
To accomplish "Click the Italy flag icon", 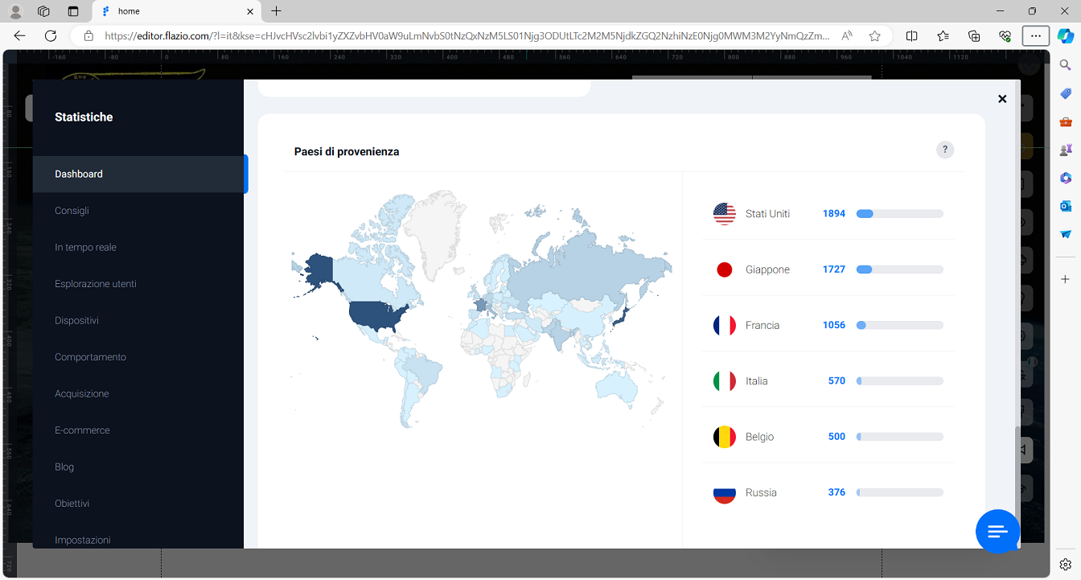I will pos(724,381).
